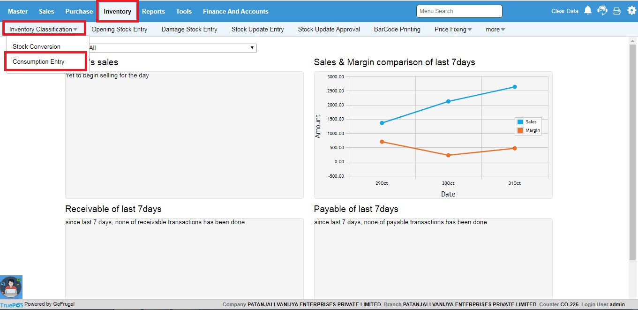Click the 31Oct Sales data point

coord(514,87)
